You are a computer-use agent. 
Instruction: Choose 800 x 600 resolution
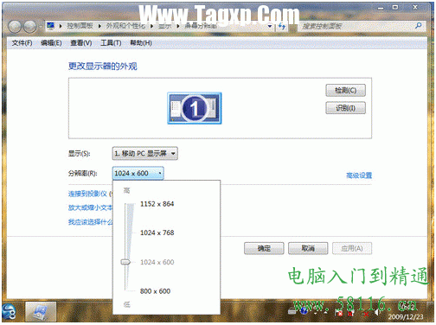pos(155,291)
